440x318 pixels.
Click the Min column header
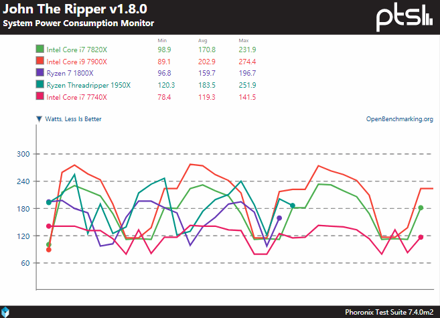(x=162, y=41)
